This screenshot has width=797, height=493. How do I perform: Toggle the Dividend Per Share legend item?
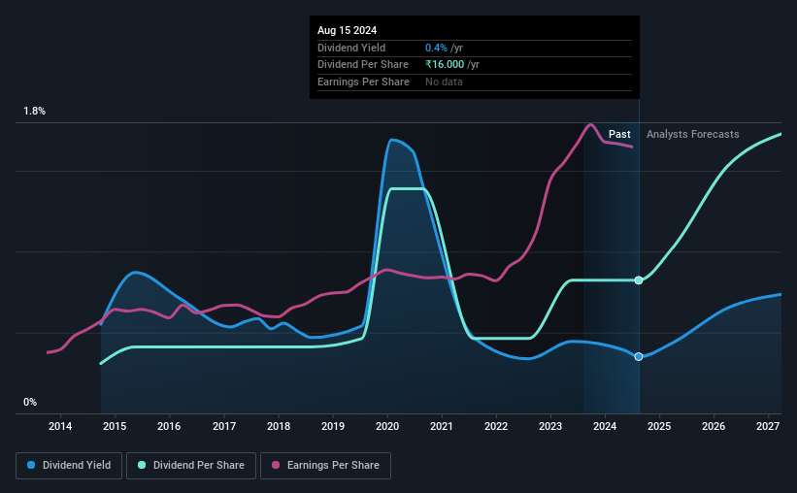(191, 465)
